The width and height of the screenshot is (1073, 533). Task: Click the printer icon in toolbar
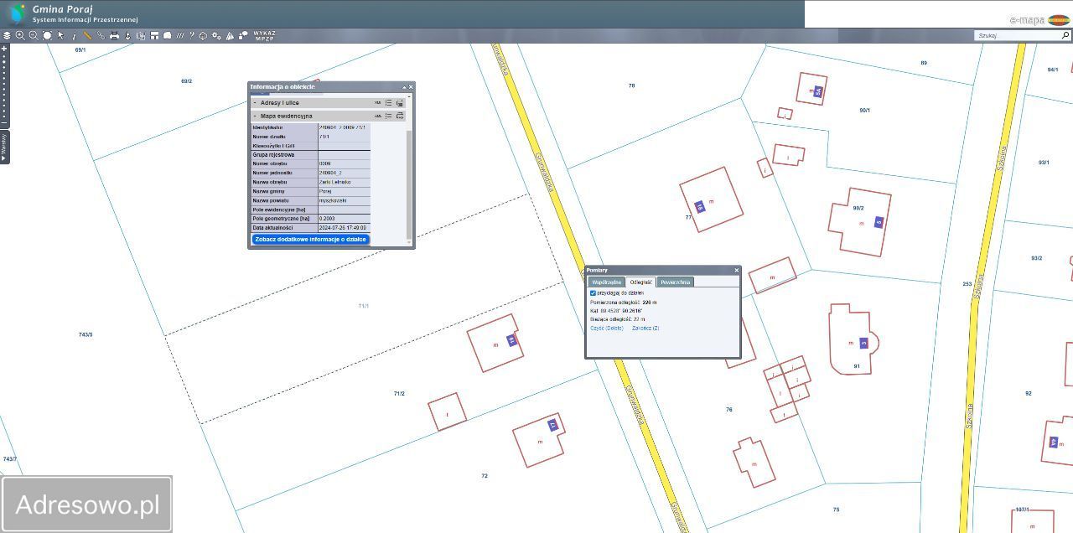coord(114,35)
